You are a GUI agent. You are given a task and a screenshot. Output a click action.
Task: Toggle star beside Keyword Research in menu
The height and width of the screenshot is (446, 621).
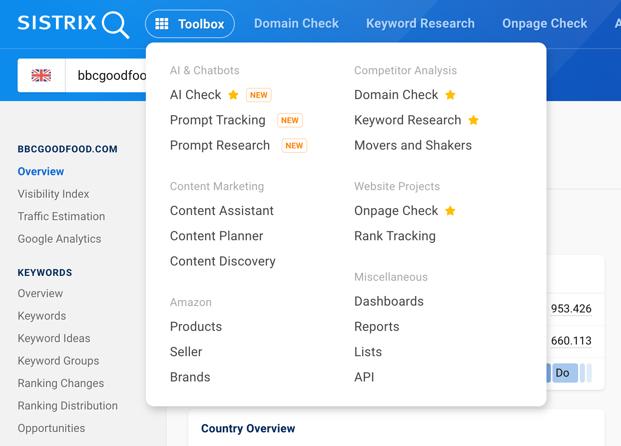tap(474, 120)
